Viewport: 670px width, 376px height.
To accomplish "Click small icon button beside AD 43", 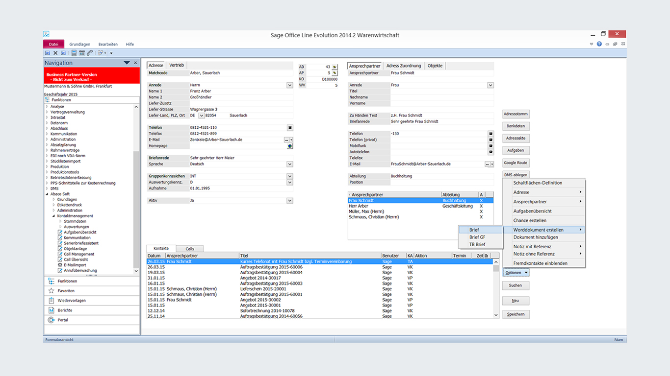I will coord(335,67).
